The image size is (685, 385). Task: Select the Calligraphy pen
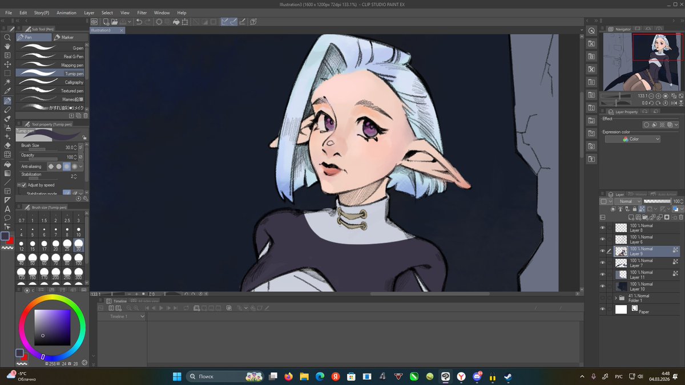[x=52, y=82]
